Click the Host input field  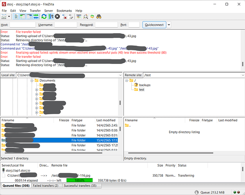(22, 25)
